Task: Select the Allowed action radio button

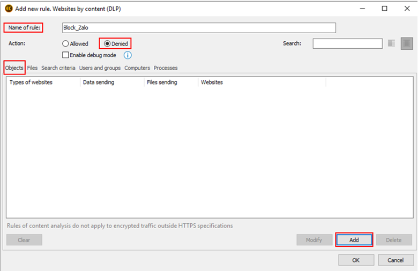Action: click(x=66, y=44)
